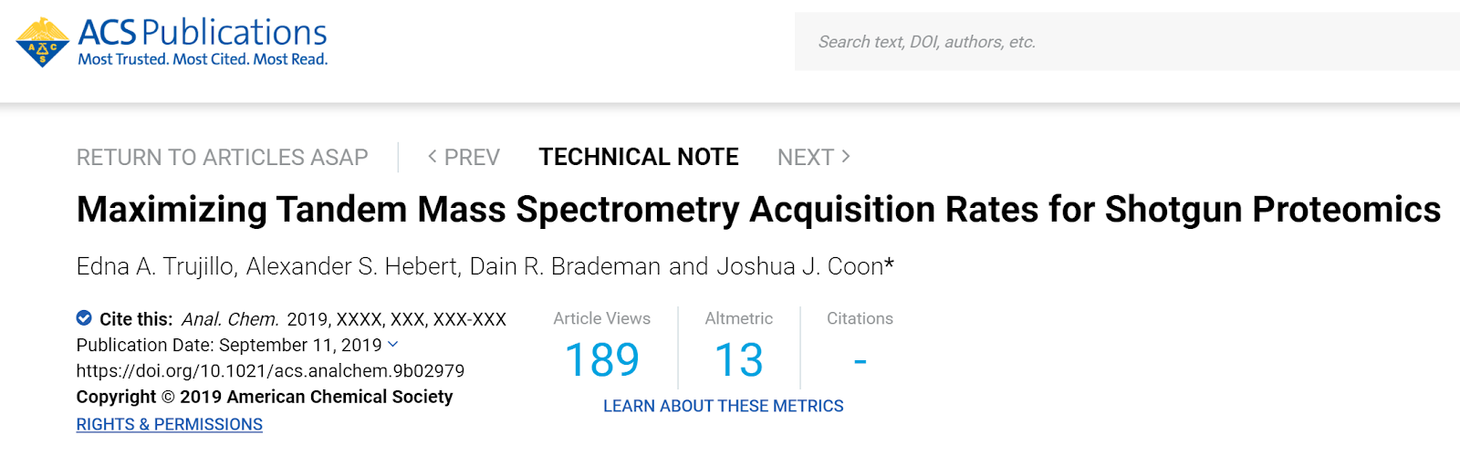
Task: Click the ACS diamond logo icon
Action: [x=42, y=43]
